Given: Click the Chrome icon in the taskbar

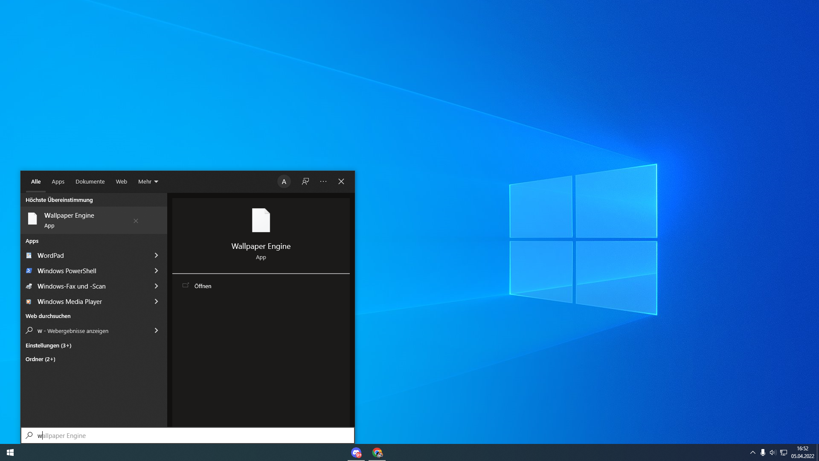Looking at the screenshot, I should 377,452.
